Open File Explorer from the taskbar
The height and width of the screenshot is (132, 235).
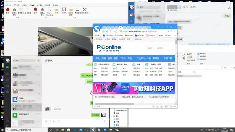point(63,130)
